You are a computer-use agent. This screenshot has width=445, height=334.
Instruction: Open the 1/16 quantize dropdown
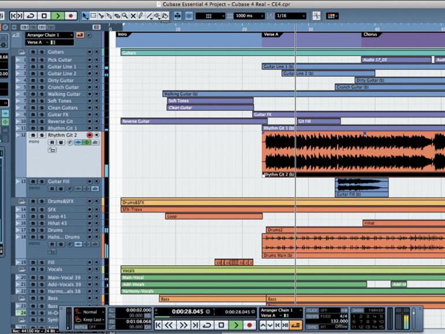[288, 16]
